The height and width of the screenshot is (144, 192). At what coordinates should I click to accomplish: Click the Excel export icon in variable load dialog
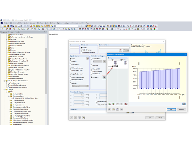[x=113, y=104]
